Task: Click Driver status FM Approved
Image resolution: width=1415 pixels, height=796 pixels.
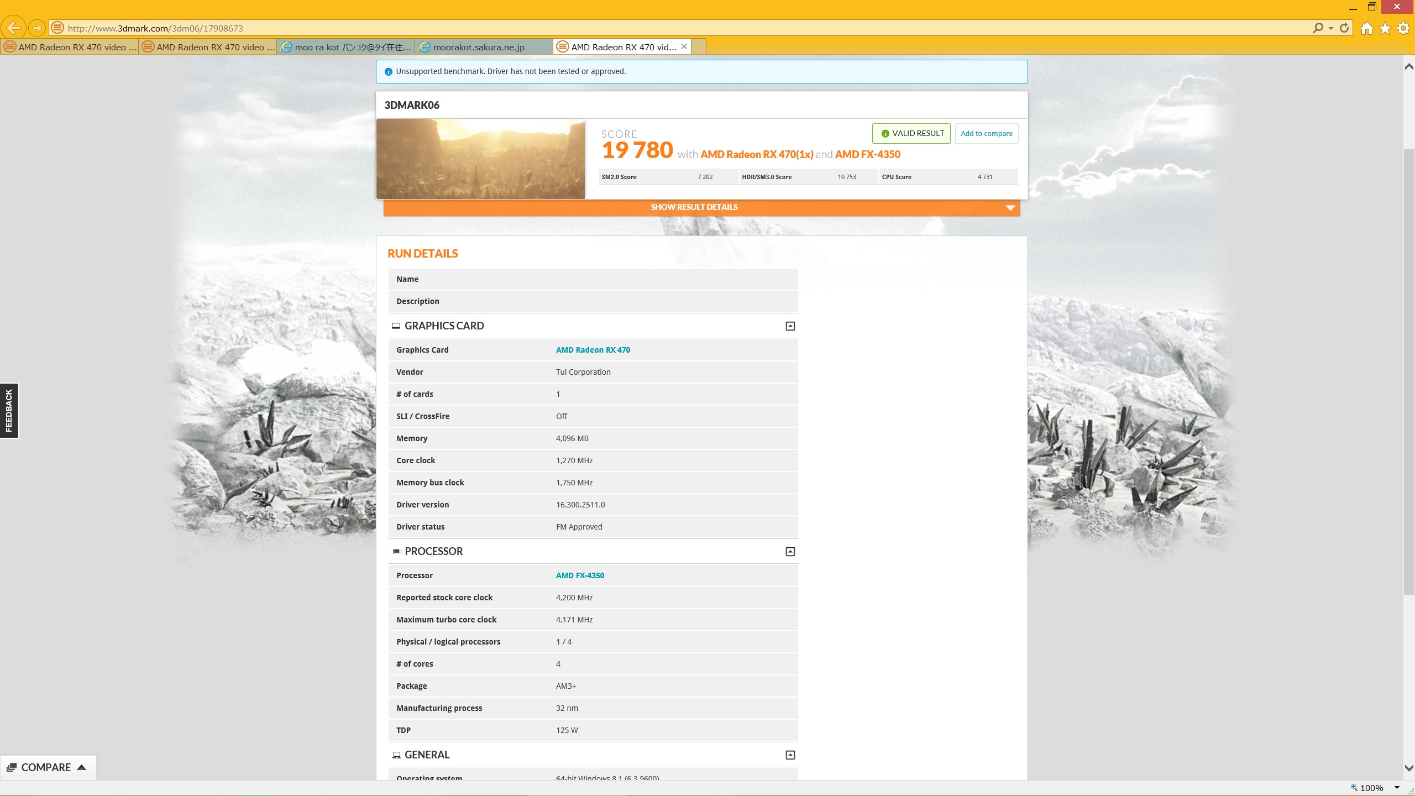Action: tap(579, 527)
